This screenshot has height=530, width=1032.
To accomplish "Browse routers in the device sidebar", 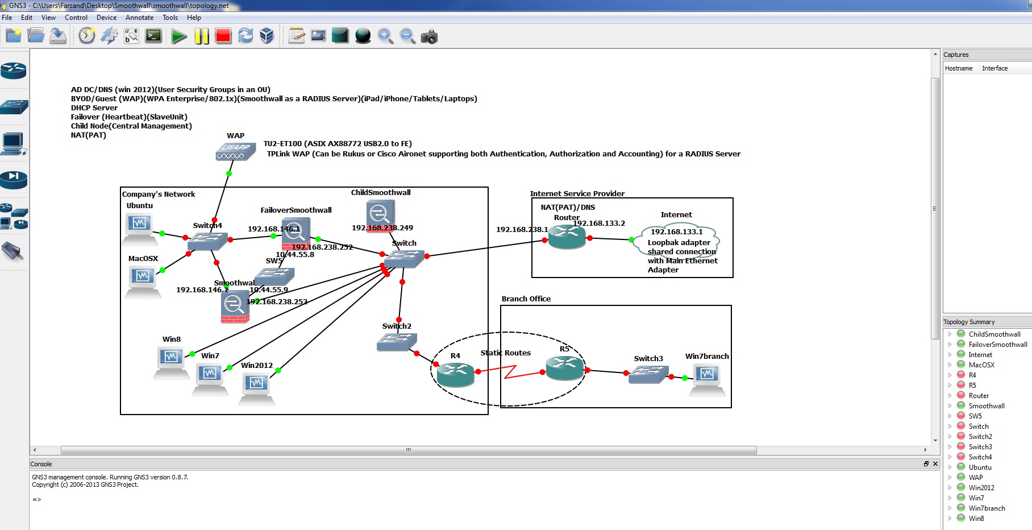I will [x=14, y=71].
